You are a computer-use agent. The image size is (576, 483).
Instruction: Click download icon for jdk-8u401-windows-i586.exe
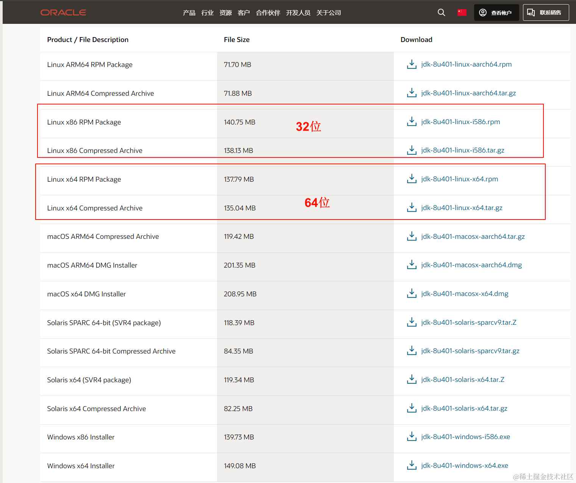coord(412,437)
